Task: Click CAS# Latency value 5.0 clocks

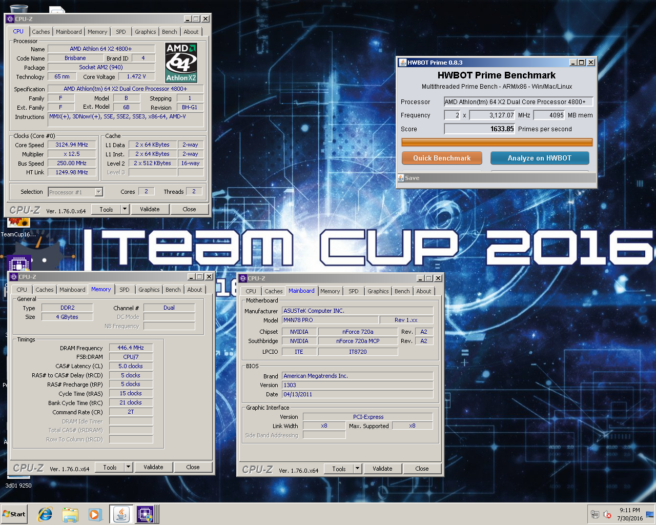Action: tap(131, 366)
